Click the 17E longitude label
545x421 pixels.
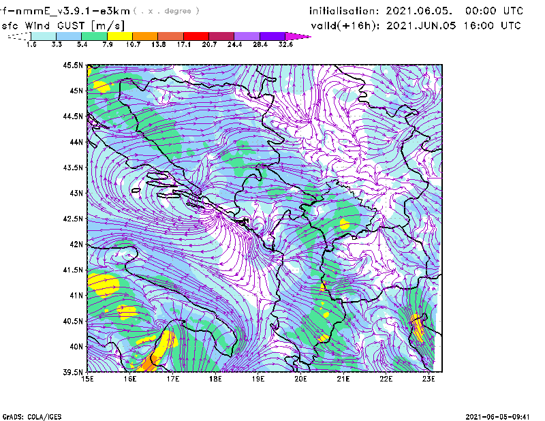pyautogui.click(x=173, y=379)
